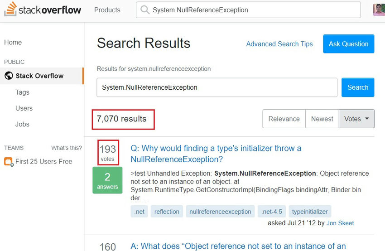Open the Votes sort dropdown
Image resolution: width=385 pixels, height=251 pixels.
coord(356,119)
